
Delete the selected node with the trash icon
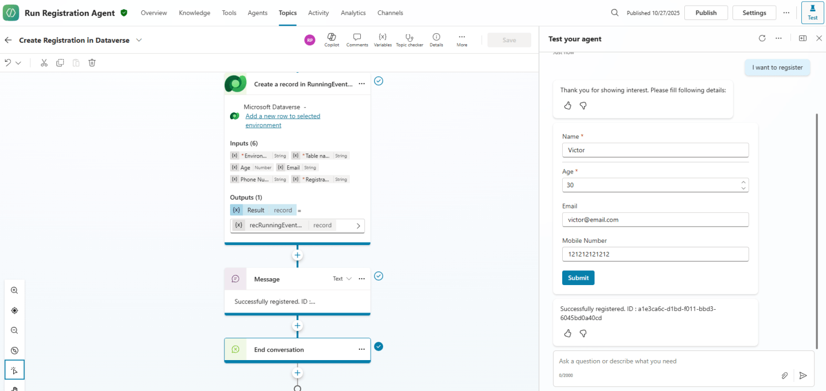92,62
